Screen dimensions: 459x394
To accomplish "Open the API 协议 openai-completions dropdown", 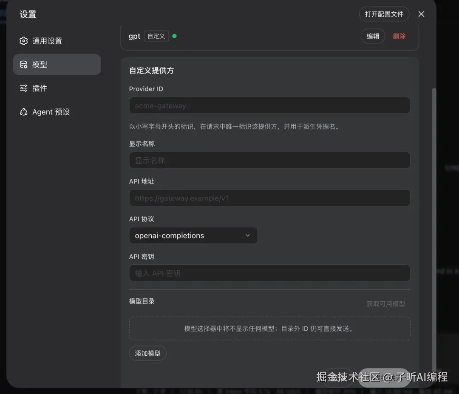I will pyautogui.click(x=193, y=235).
